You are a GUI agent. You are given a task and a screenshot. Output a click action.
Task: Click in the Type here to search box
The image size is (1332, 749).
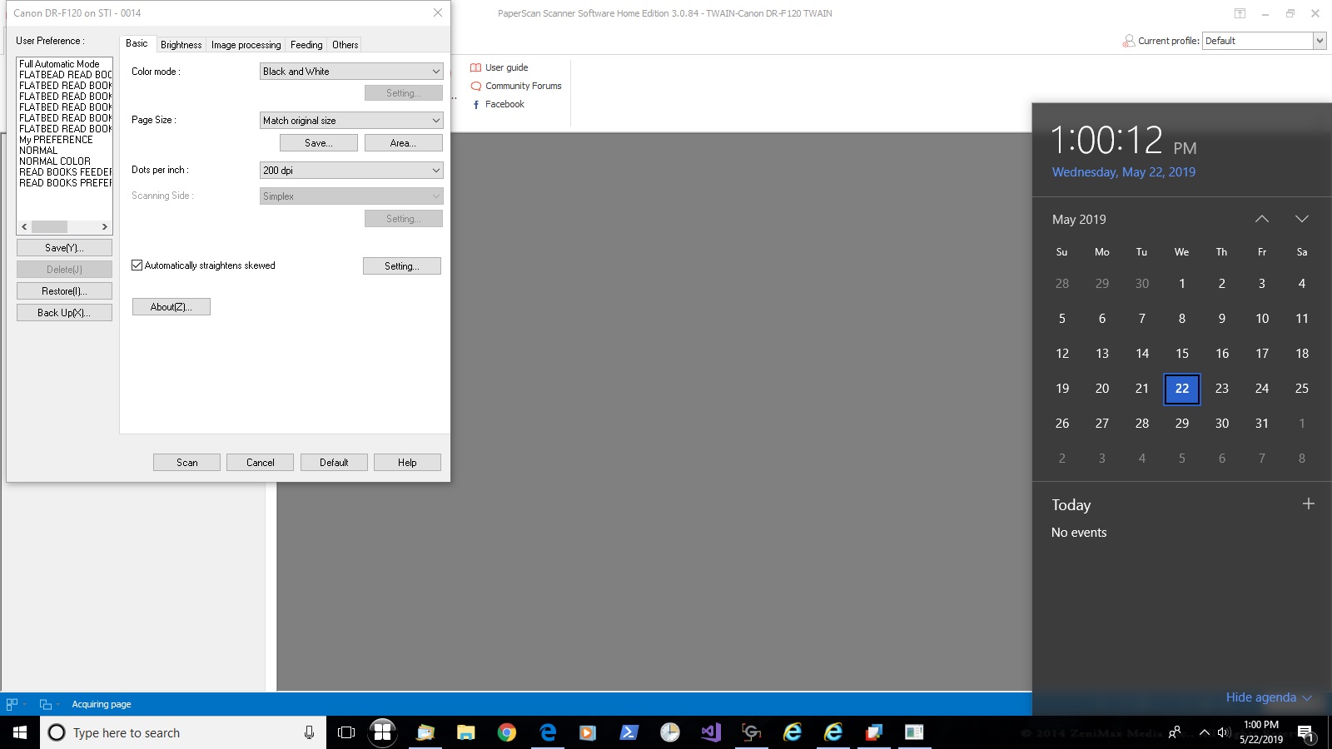click(183, 732)
